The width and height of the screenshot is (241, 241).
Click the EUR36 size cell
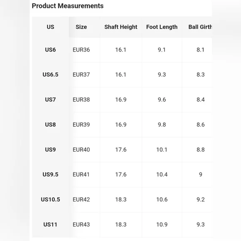click(x=81, y=50)
